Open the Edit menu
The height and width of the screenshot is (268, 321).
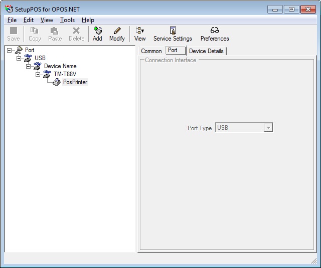coord(29,20)
